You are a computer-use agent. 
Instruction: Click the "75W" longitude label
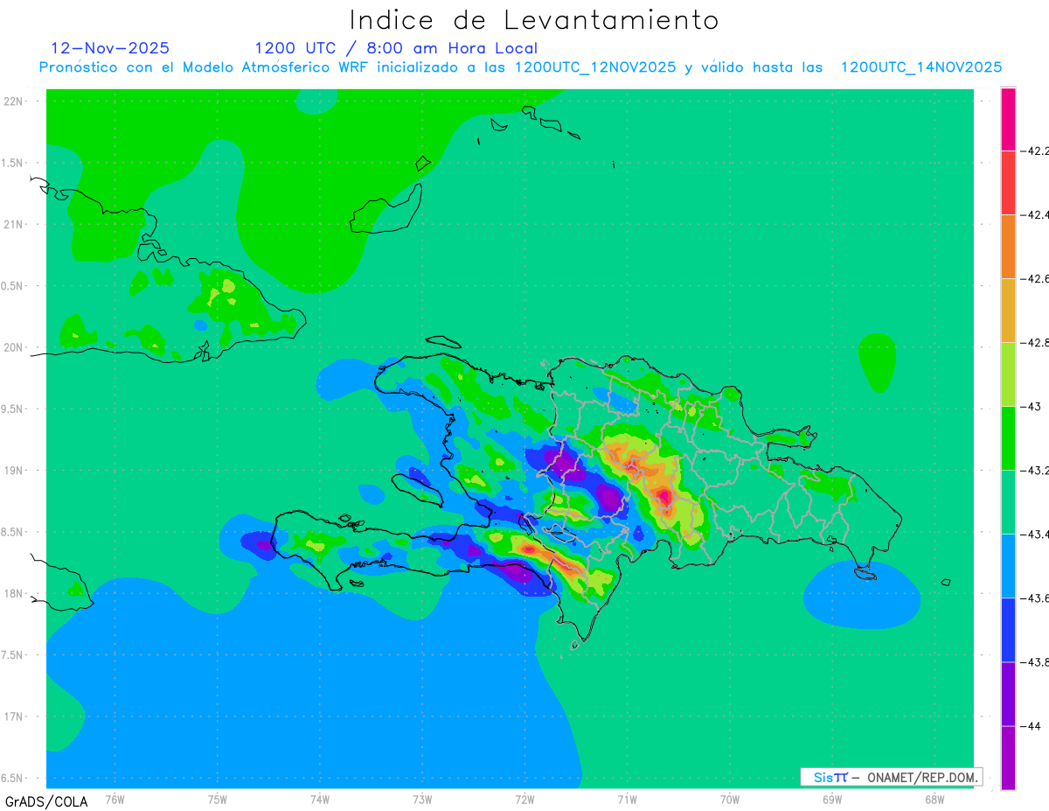pos(218,800)
